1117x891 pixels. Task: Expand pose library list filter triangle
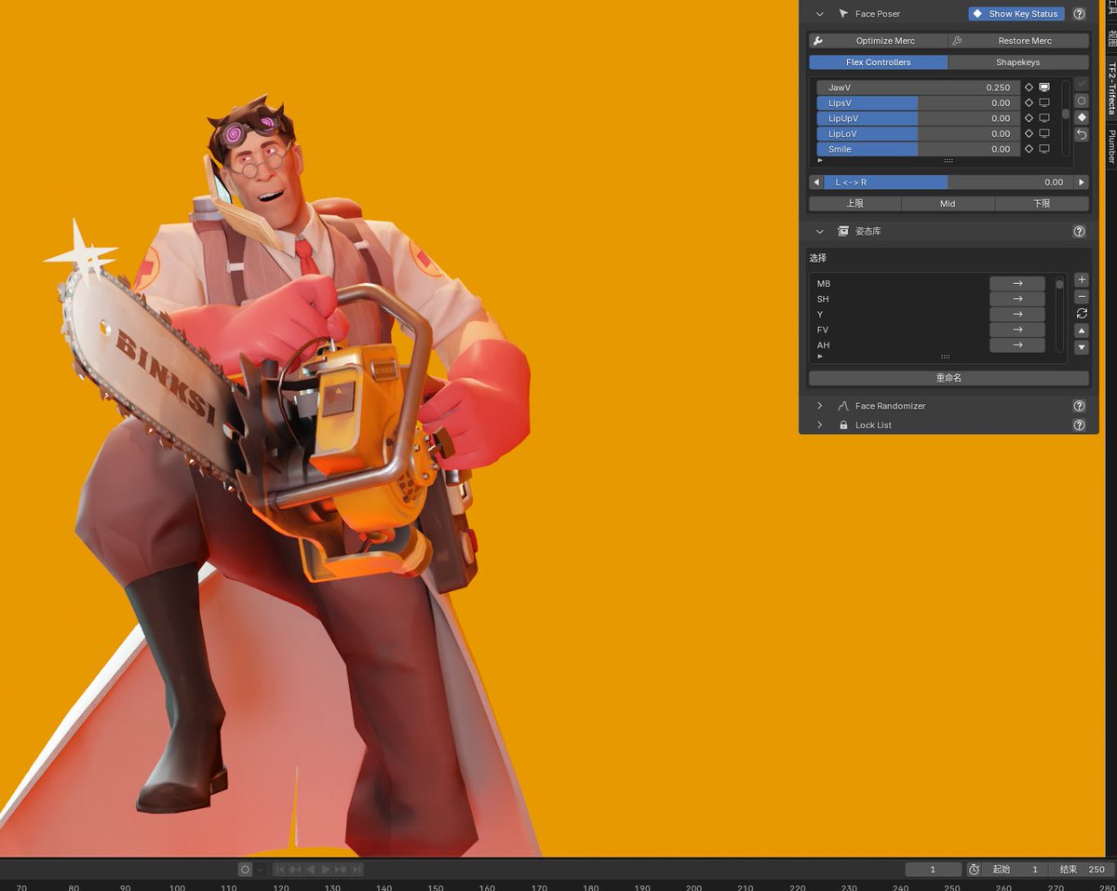point(820,357)
